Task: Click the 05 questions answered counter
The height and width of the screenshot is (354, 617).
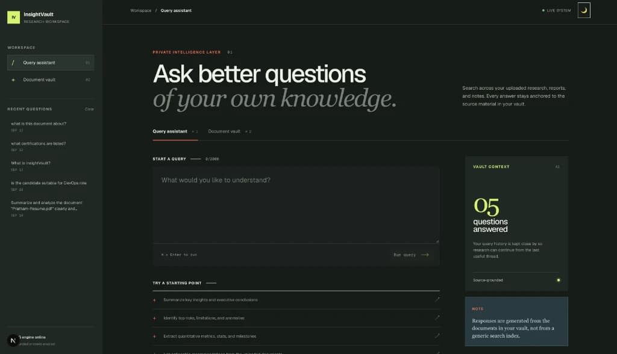Action: point(490,215)
